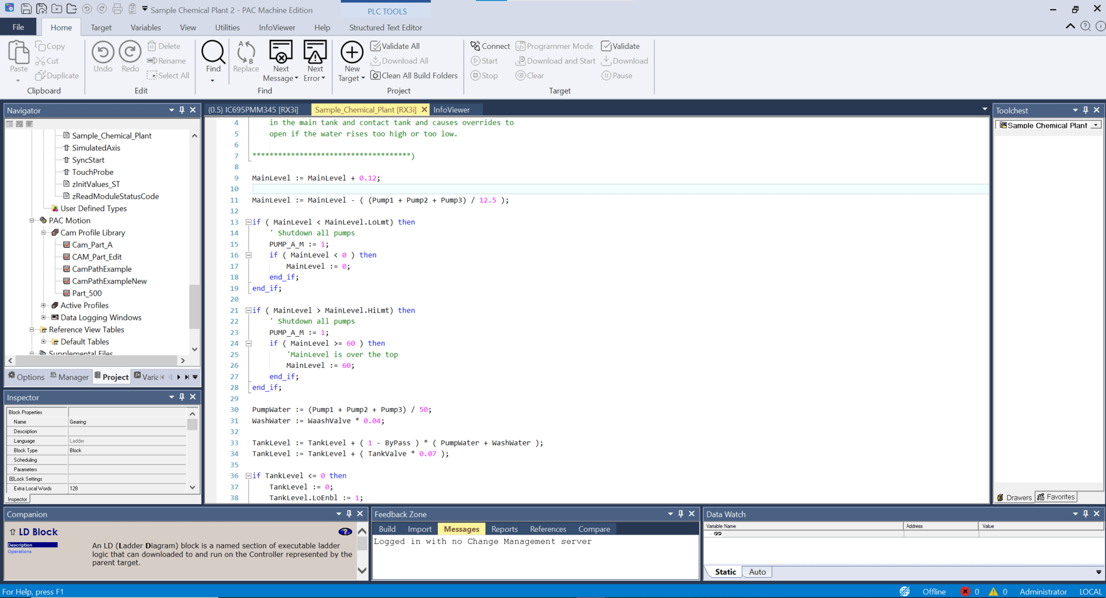
Task: Expand the Active Profiles tree node
Action: (44, 306)
